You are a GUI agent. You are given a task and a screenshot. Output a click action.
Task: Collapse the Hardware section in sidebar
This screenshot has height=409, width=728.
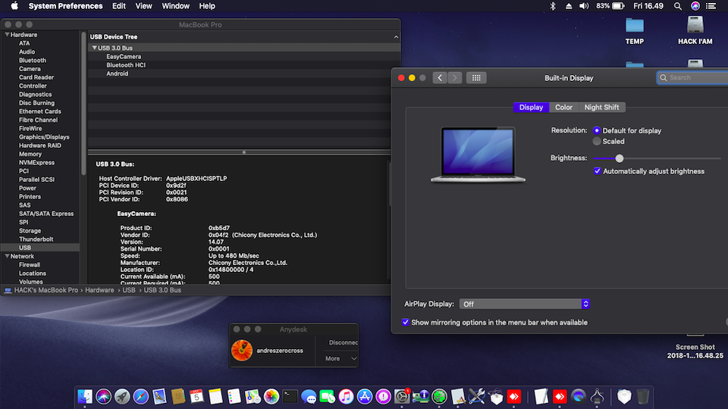[7, 35]
